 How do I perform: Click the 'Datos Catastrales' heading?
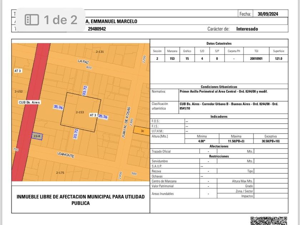click(x=219, y=44)
